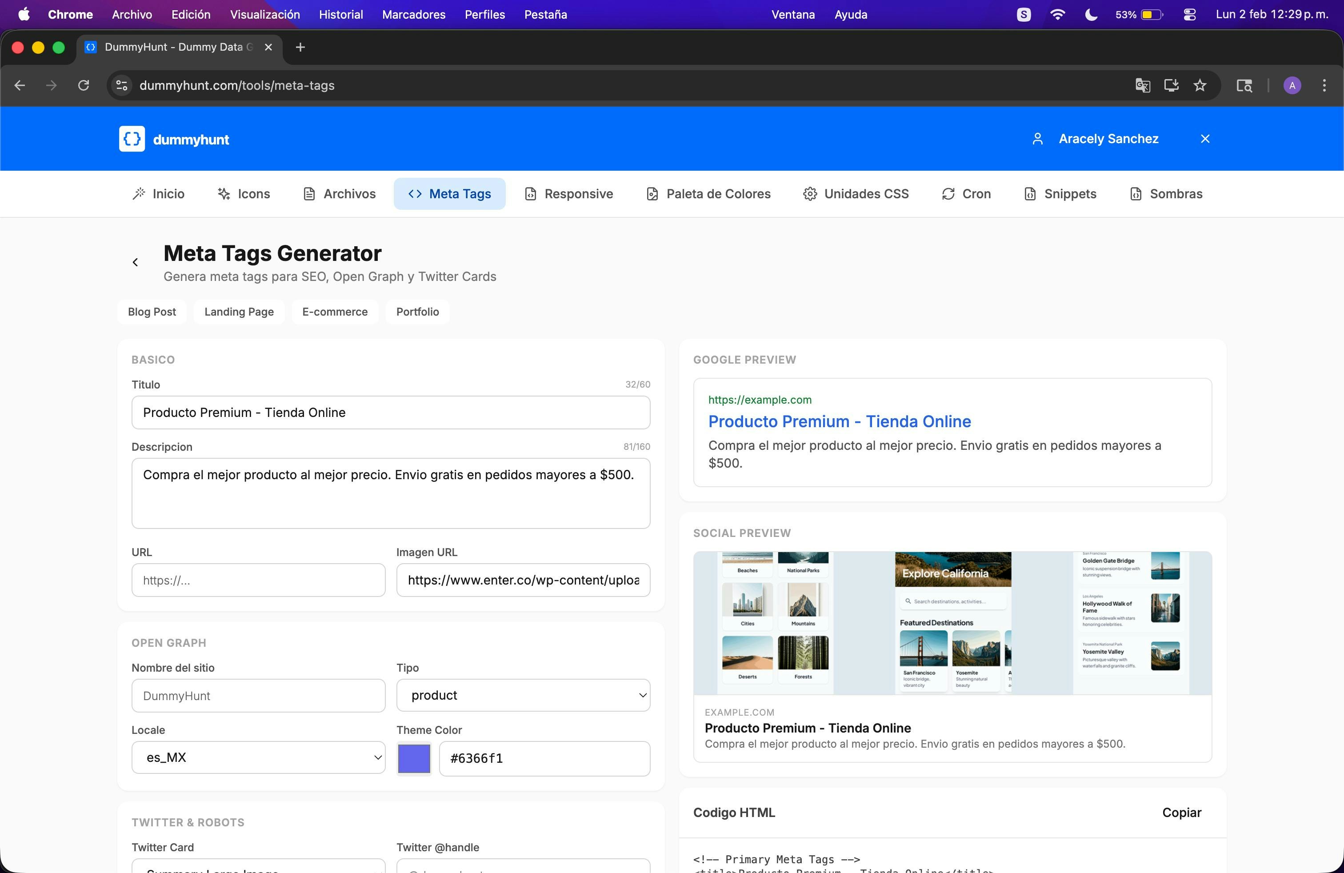The width and height of the screenshot is (1344, 873).
Task: Click the install app icon in address bar
Action: pos(1171,85)
